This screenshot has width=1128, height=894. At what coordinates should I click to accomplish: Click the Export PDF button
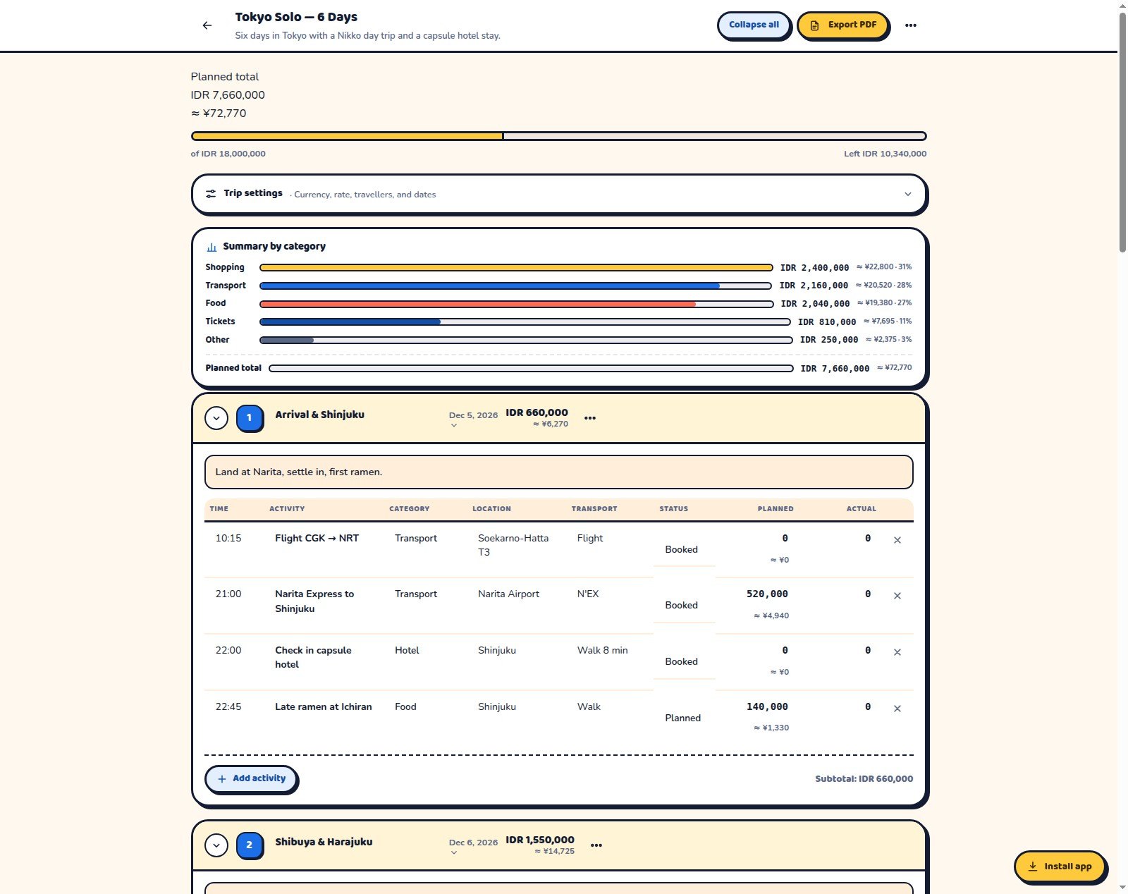pos(842,25)
